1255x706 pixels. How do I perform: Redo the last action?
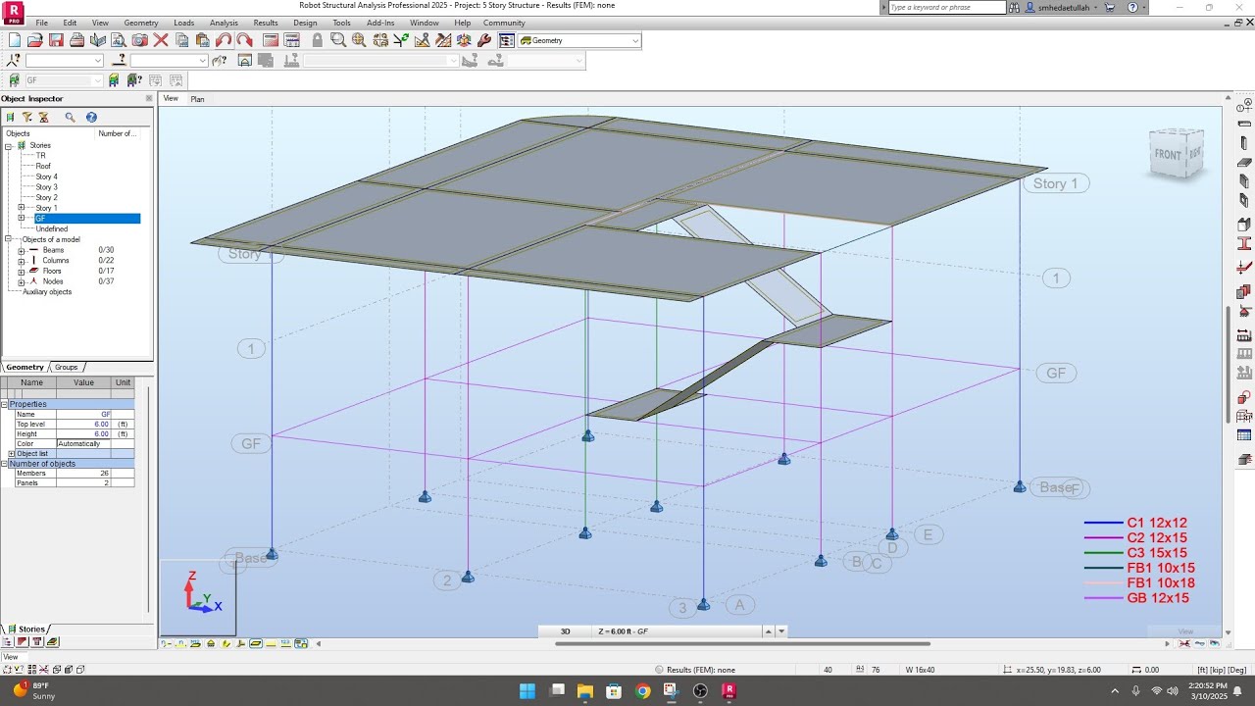click(244, 40)
